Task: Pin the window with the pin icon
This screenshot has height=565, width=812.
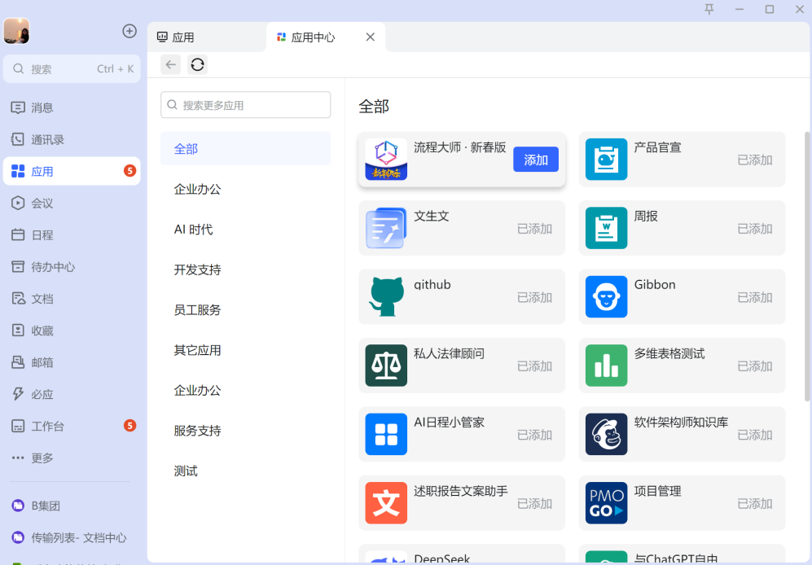Action: [x=709, y=9]
